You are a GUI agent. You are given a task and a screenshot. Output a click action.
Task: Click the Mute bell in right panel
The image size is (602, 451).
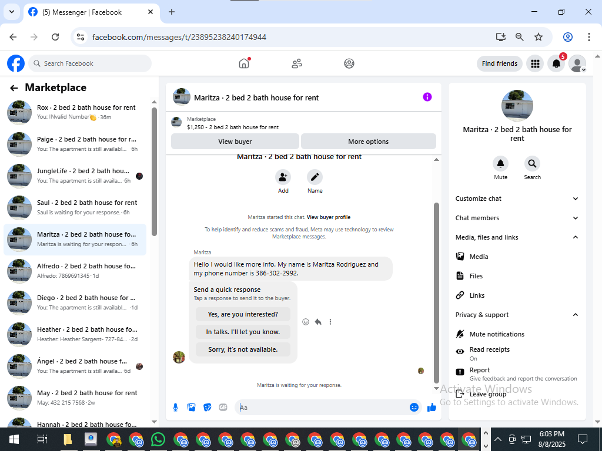point(501,164)
